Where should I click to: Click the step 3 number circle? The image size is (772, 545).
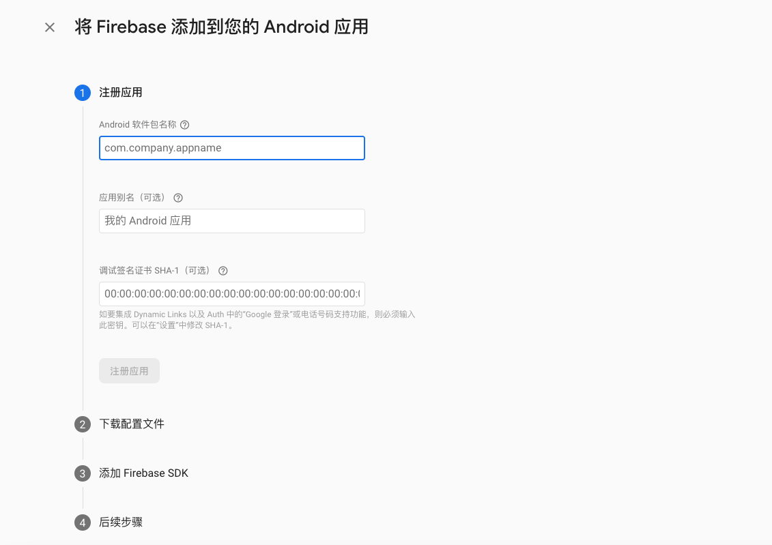point(83,473)
